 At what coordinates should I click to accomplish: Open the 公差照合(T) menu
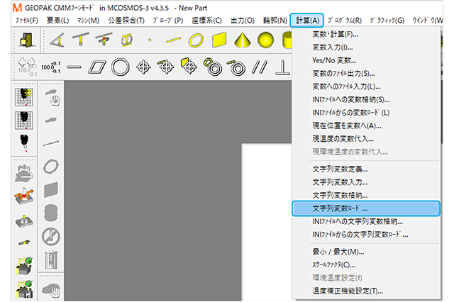pos(126,21)
